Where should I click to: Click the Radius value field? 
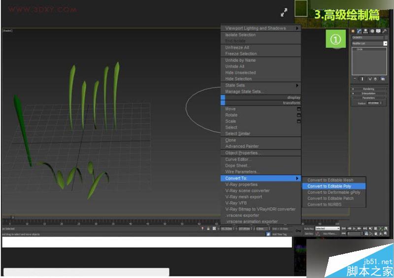click(373, 103)
